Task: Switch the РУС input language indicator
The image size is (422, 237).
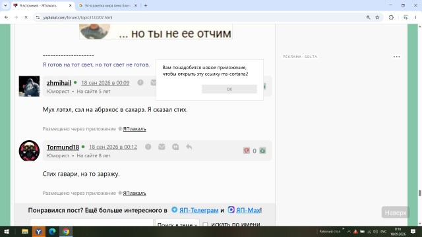Action: pyautogui.click(x=384, y=232)
